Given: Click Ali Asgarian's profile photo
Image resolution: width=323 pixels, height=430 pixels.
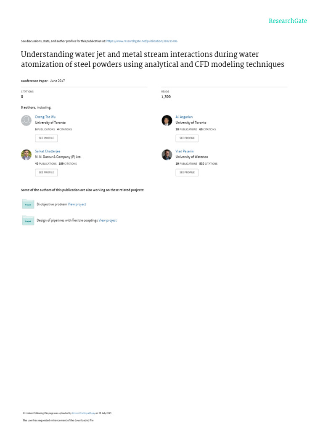Looking at the screenshot, I should click(x=167, y=121).
